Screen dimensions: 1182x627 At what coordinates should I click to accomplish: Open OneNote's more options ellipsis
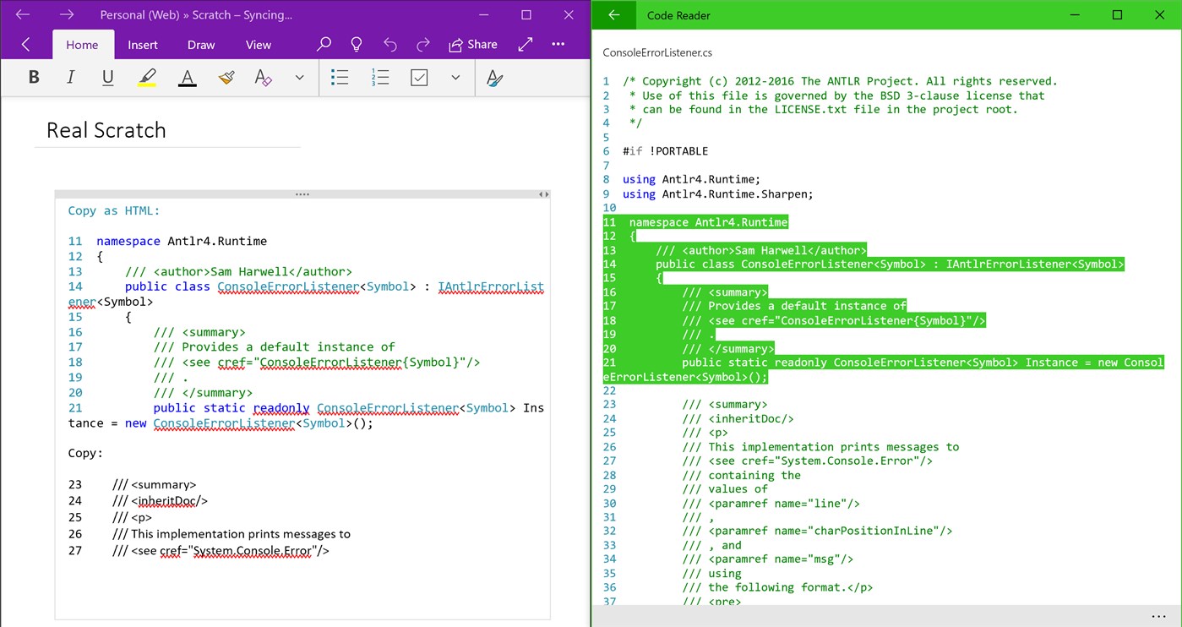point(558,44)
